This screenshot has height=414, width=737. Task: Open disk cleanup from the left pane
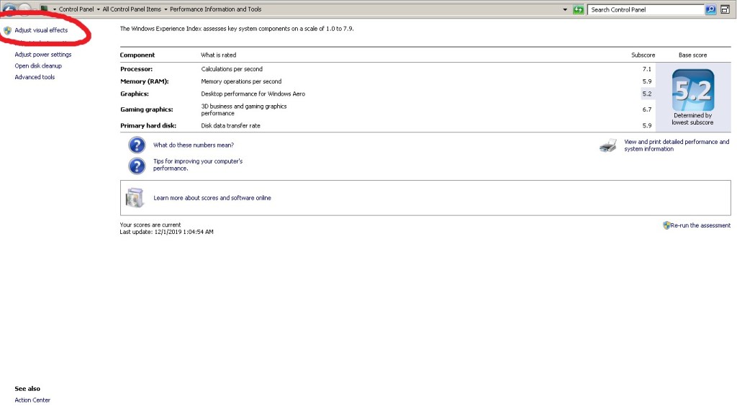(38, 66)
